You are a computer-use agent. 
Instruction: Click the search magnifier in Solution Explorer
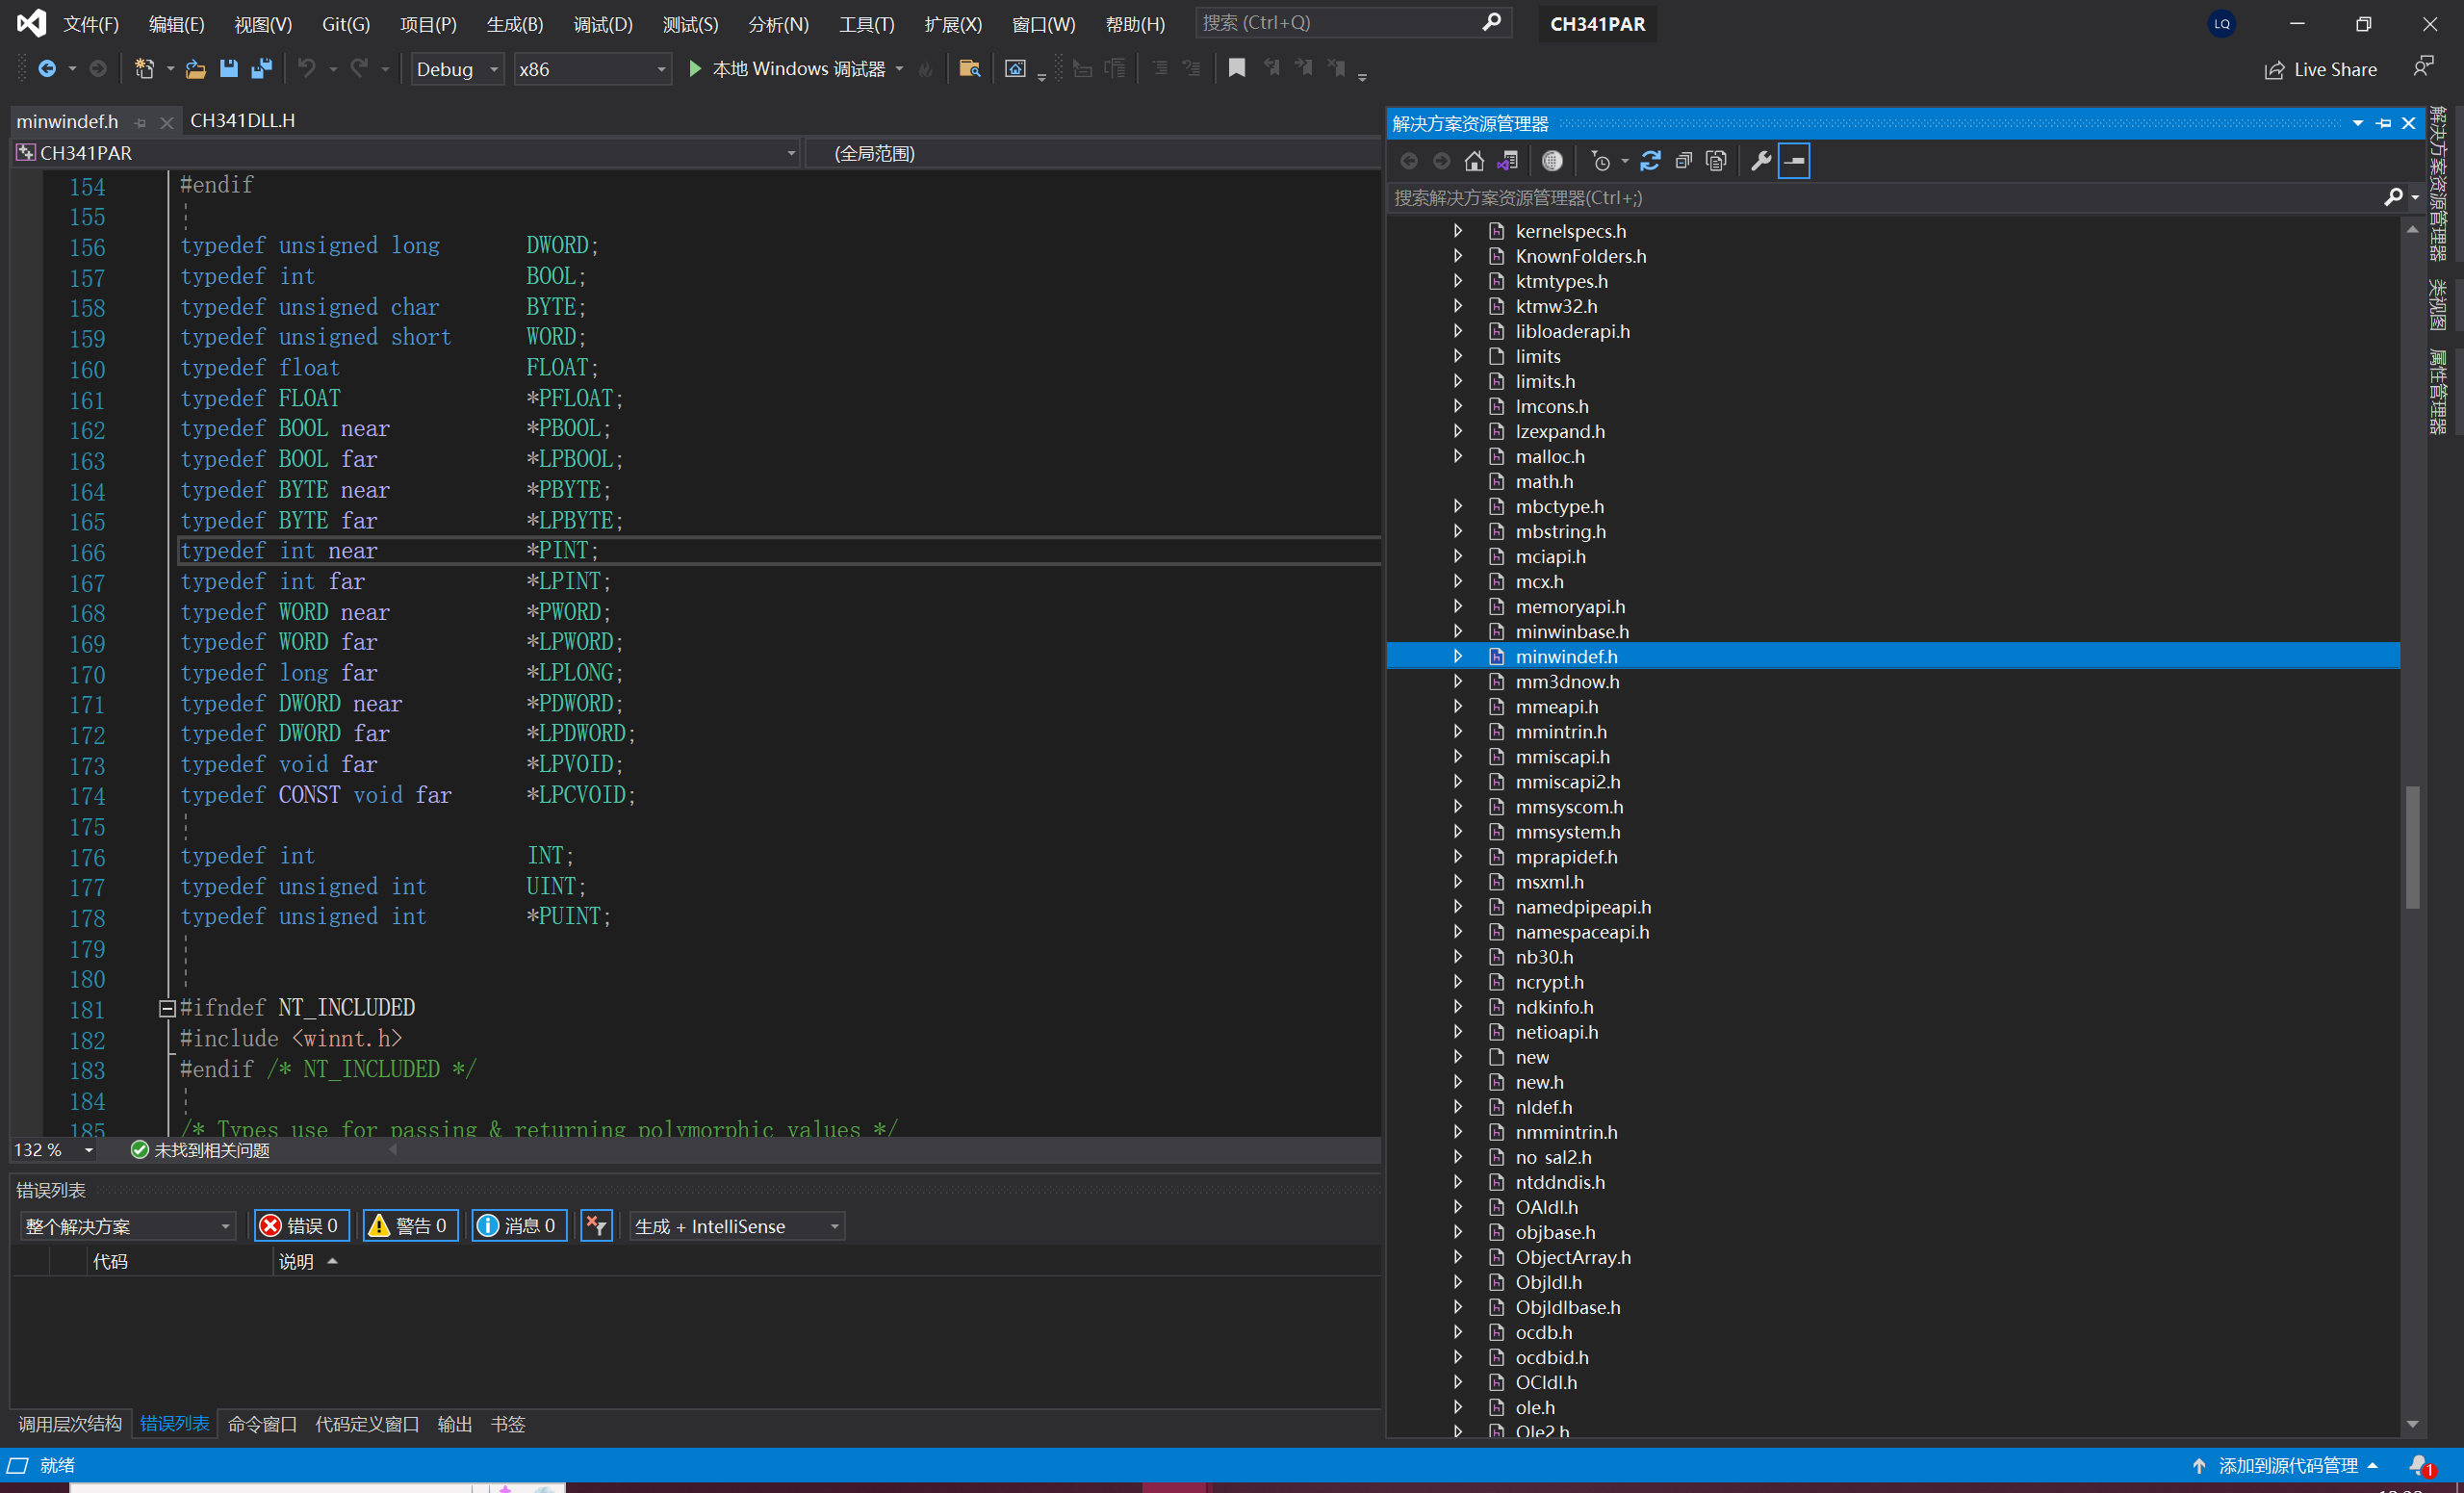tap(2393, 198)
